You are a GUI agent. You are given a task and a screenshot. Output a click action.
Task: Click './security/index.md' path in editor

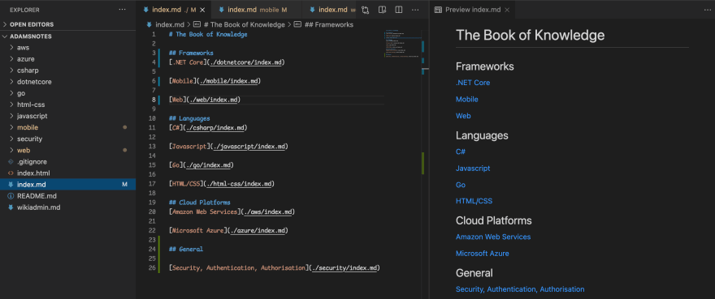click(344, 268)
